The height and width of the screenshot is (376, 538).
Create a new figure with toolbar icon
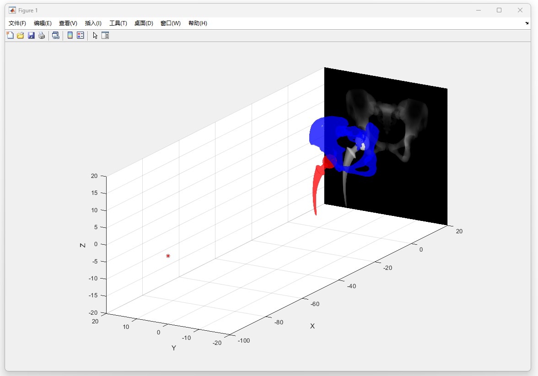pyautogui.click(x=10, y=35)
